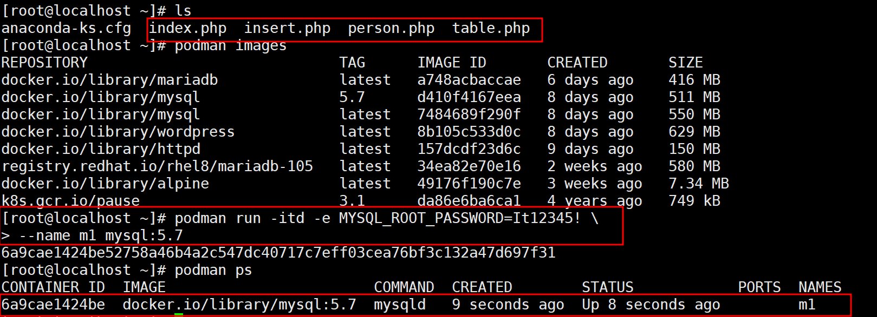Click the 416 MB size value
The width and height of the screenshot is (877, 317).
pos(694,80)
